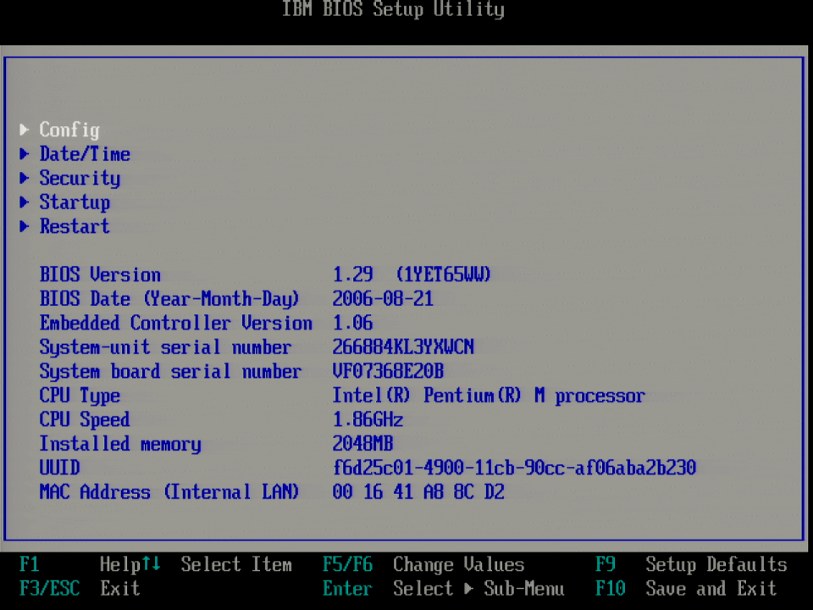
Task: Click the IBM BIOS Setup Utility title
Action: 393,10
